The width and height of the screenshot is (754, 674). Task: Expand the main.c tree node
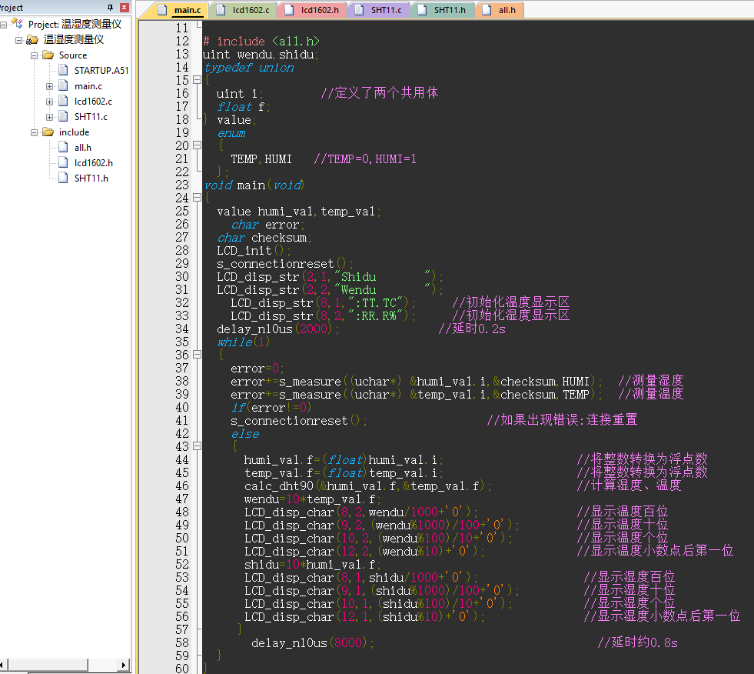[49, 86]
